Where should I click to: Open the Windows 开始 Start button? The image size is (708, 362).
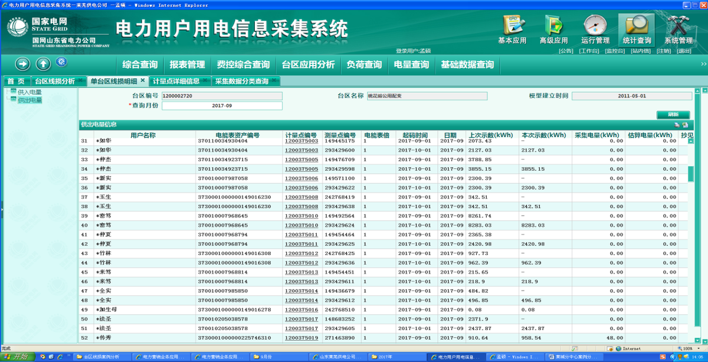pyautogui.click(x=18, y=357)
